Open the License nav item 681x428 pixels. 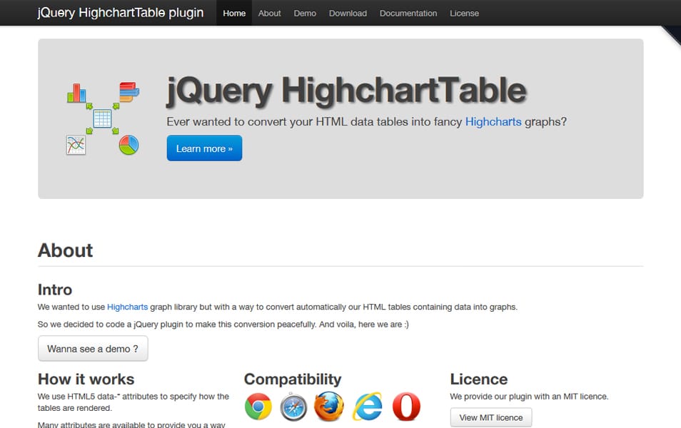[464, 13]
